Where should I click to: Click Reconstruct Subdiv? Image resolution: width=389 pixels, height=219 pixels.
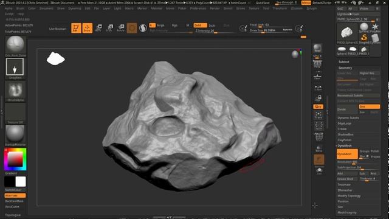click(358, 96)
